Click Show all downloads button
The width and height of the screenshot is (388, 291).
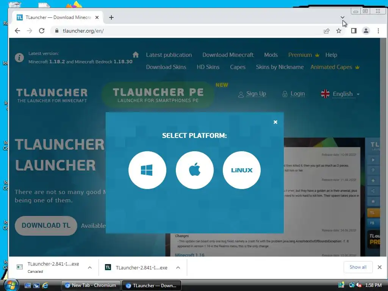(358, 267)
